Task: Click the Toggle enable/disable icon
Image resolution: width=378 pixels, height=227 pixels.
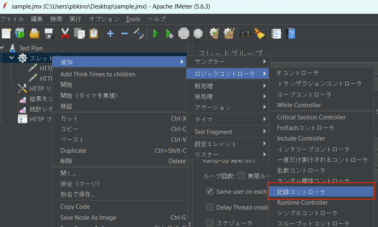Action: [139, 34]
